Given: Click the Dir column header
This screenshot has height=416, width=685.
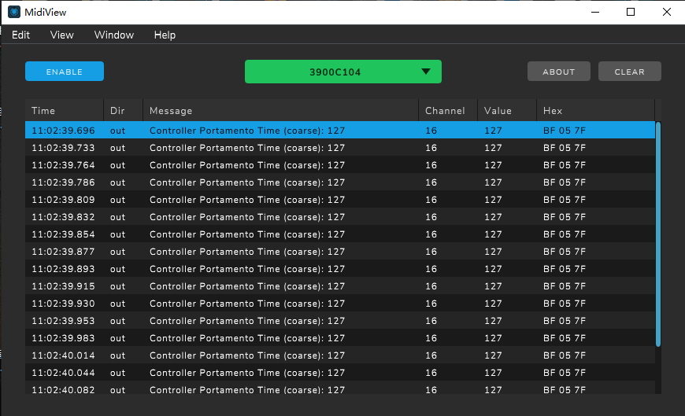Looking at the screenshot, I should tap(117, 111).
